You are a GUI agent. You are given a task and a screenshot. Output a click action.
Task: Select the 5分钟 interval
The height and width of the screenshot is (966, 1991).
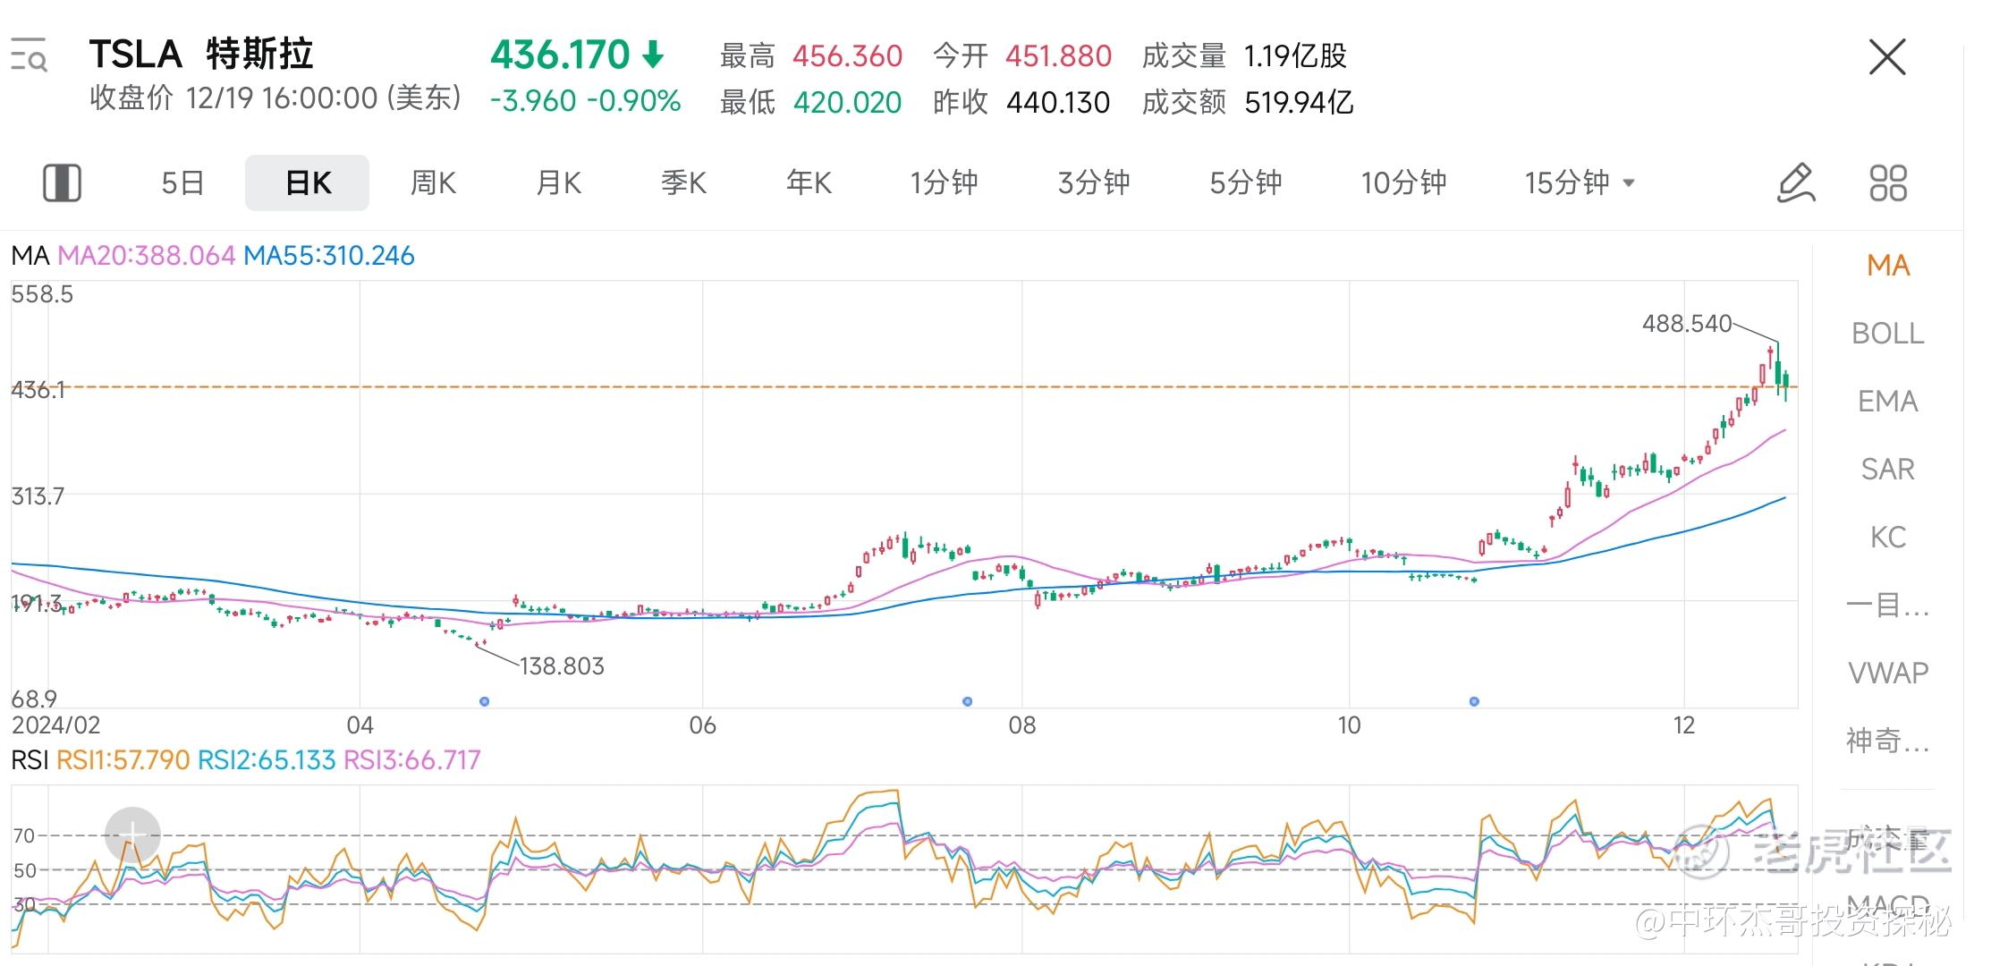coord(1246,183)
